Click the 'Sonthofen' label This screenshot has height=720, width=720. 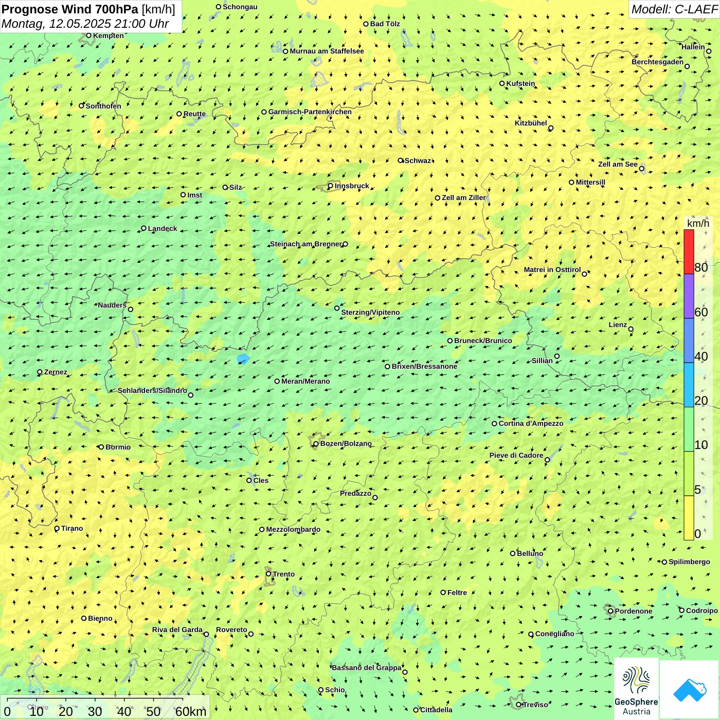pos(104,106)
